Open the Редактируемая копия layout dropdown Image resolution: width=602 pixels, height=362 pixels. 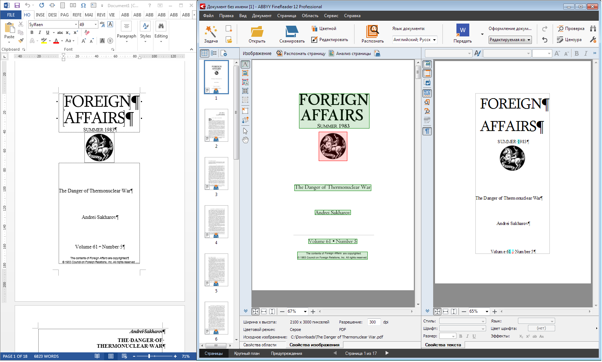tap(510, 40)
